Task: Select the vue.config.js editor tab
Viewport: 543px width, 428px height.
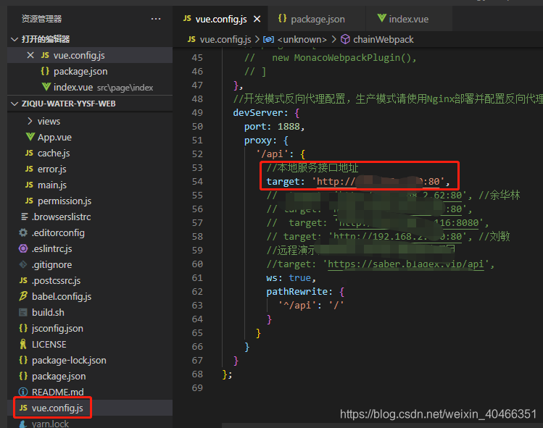Action: pyautogui.click(x=220, y=19)
